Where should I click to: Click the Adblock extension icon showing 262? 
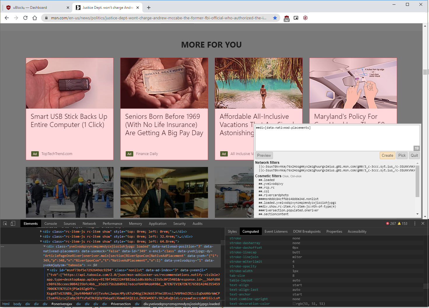point(286,18)
